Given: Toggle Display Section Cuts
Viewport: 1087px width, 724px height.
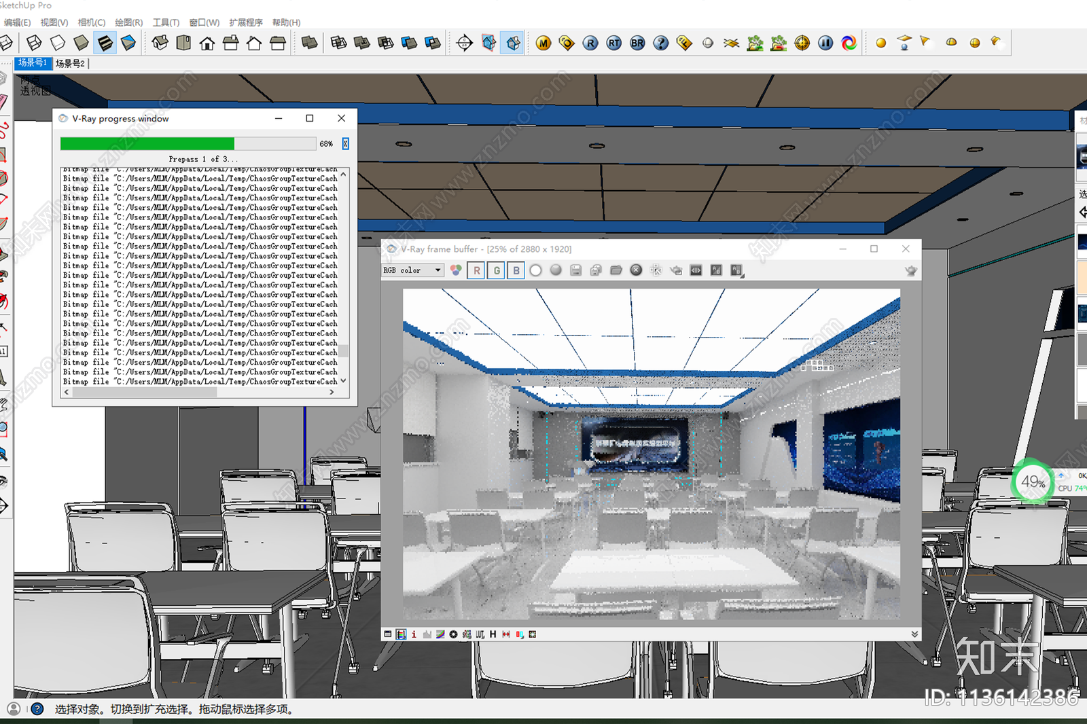Looking at the screenshot, I should (x=513, y=43).
